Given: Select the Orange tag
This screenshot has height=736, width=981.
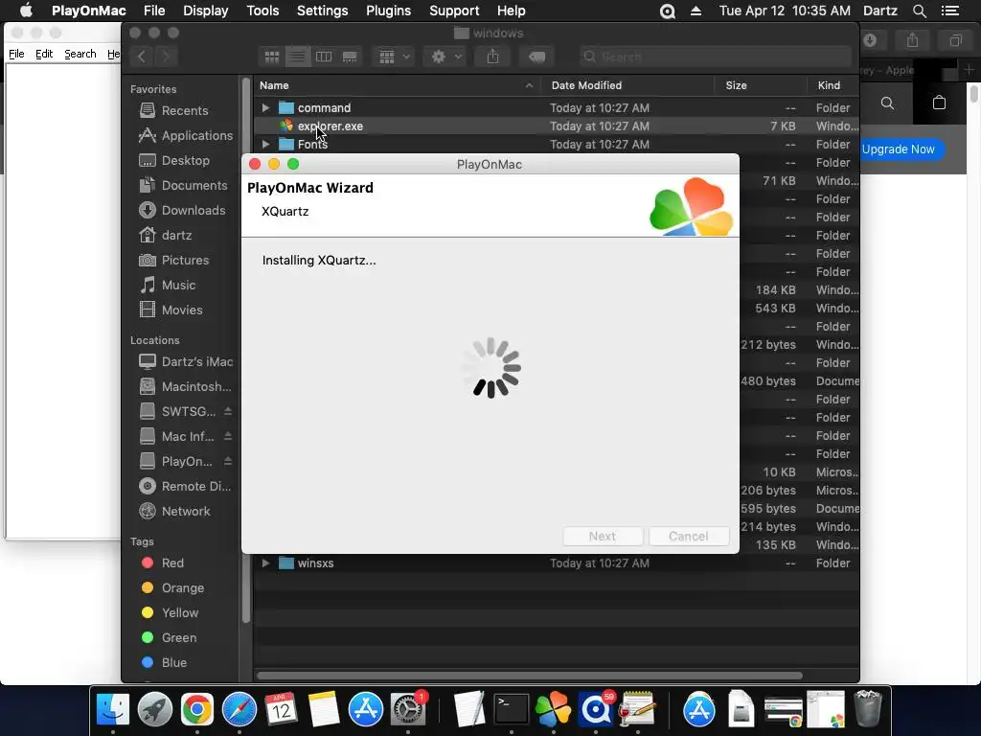Looking at the screenshot, I should coord(172,587).
